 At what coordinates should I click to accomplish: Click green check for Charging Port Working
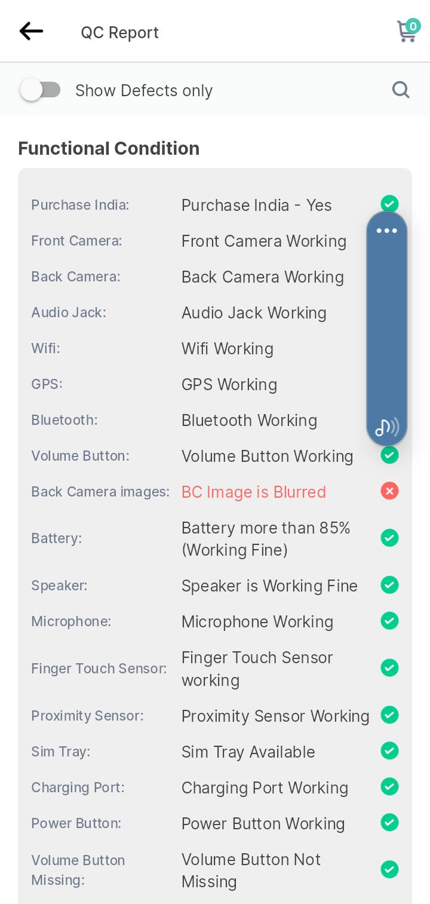pyautogui.click(x=390, y=786)
